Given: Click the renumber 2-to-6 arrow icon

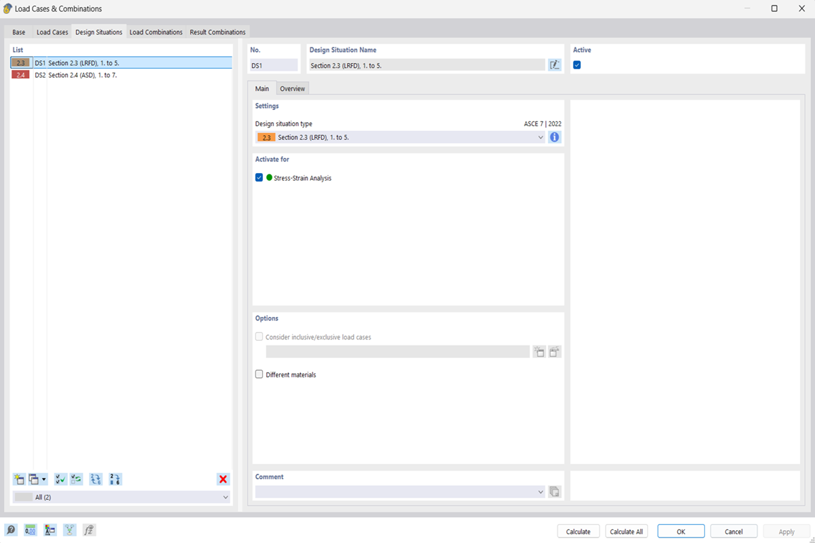Looking at the screenshot, I should coord(115,479).
